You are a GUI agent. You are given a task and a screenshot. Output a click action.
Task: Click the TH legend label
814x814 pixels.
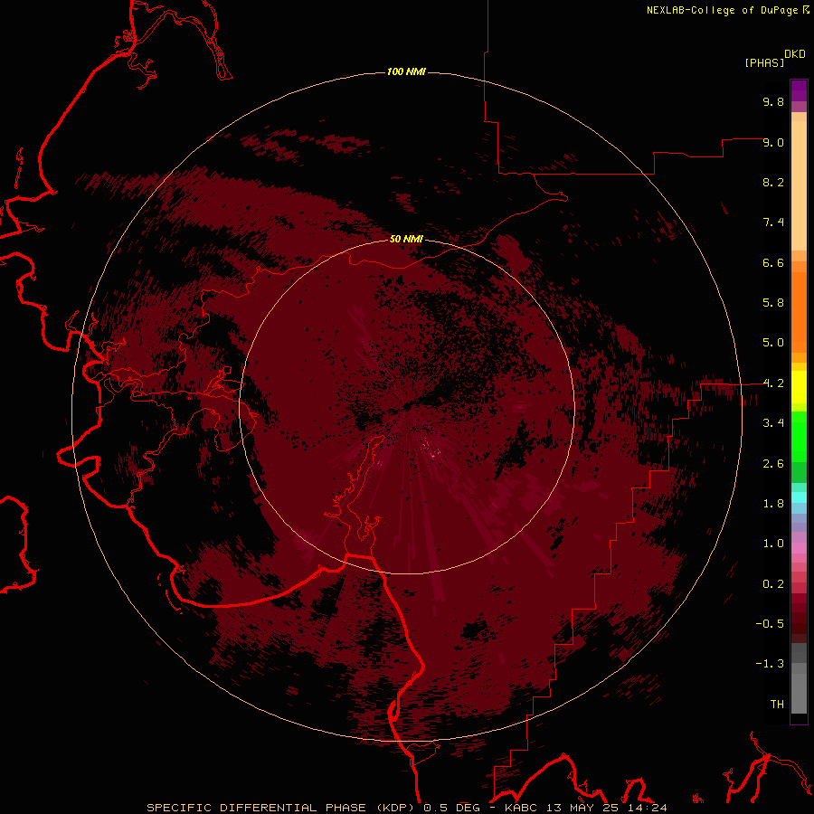point(777,705)
